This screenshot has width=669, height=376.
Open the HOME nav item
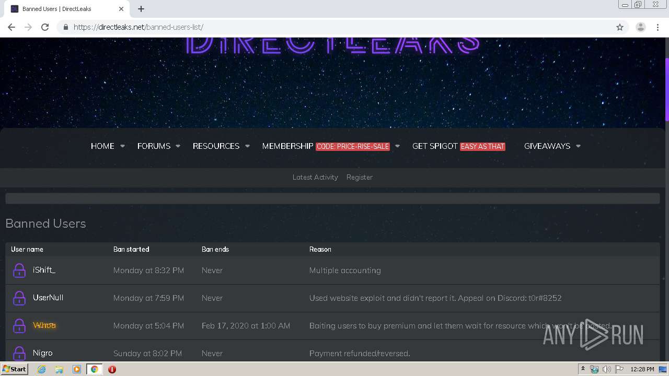pyautogui.click(x=102, y=146)
